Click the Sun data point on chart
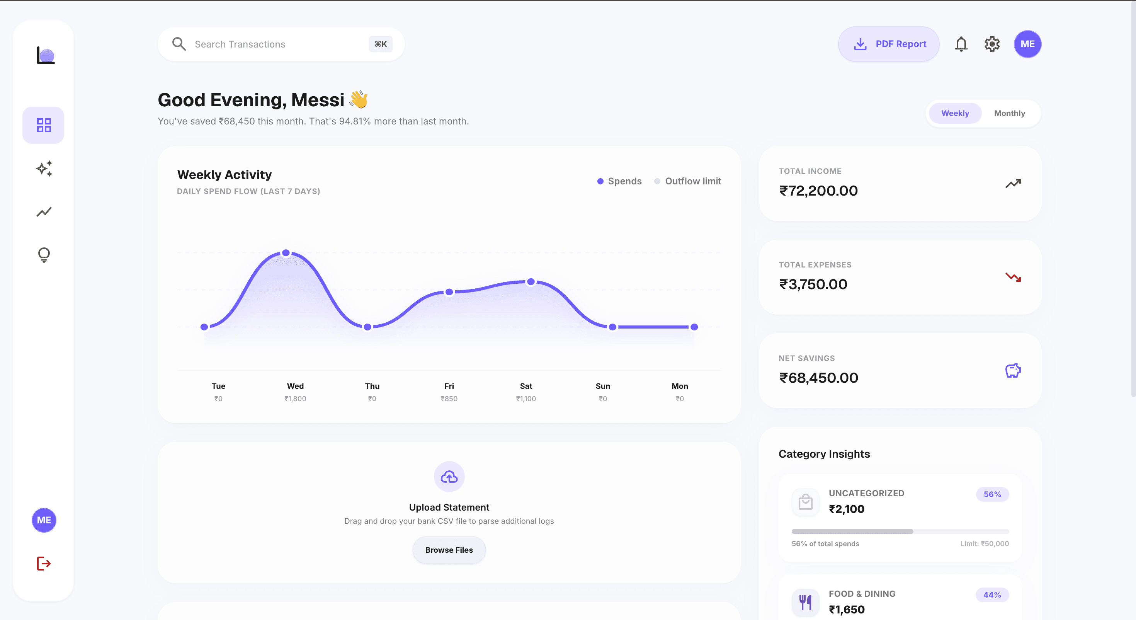1136x620 pixels. pos(612,327)
